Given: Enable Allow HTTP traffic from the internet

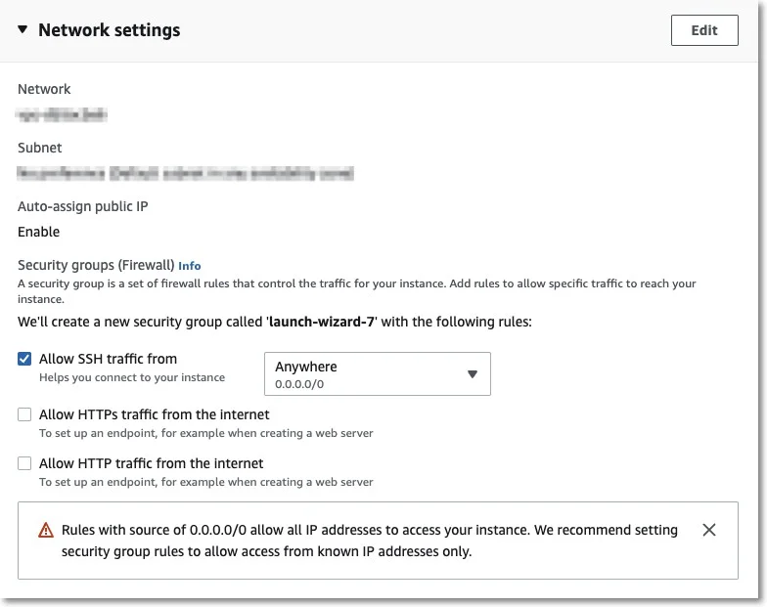Looking at the screenshot, I should click(24, 463).
